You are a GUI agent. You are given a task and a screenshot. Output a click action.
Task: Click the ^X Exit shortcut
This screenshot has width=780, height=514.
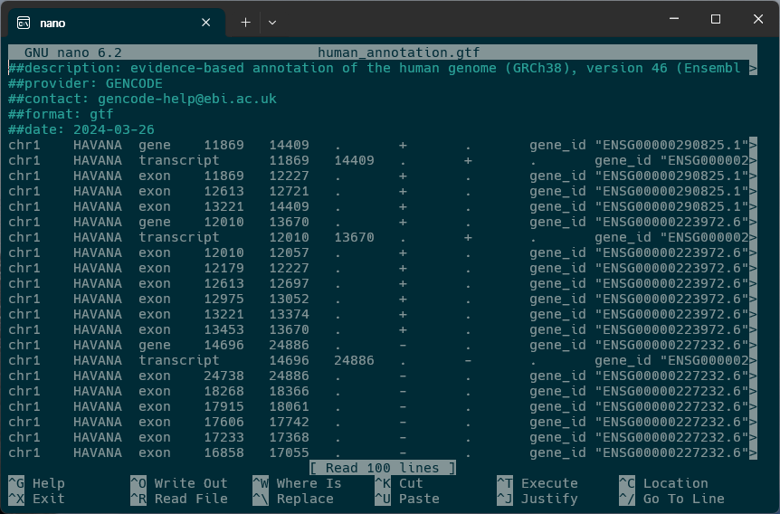[36, 499]
